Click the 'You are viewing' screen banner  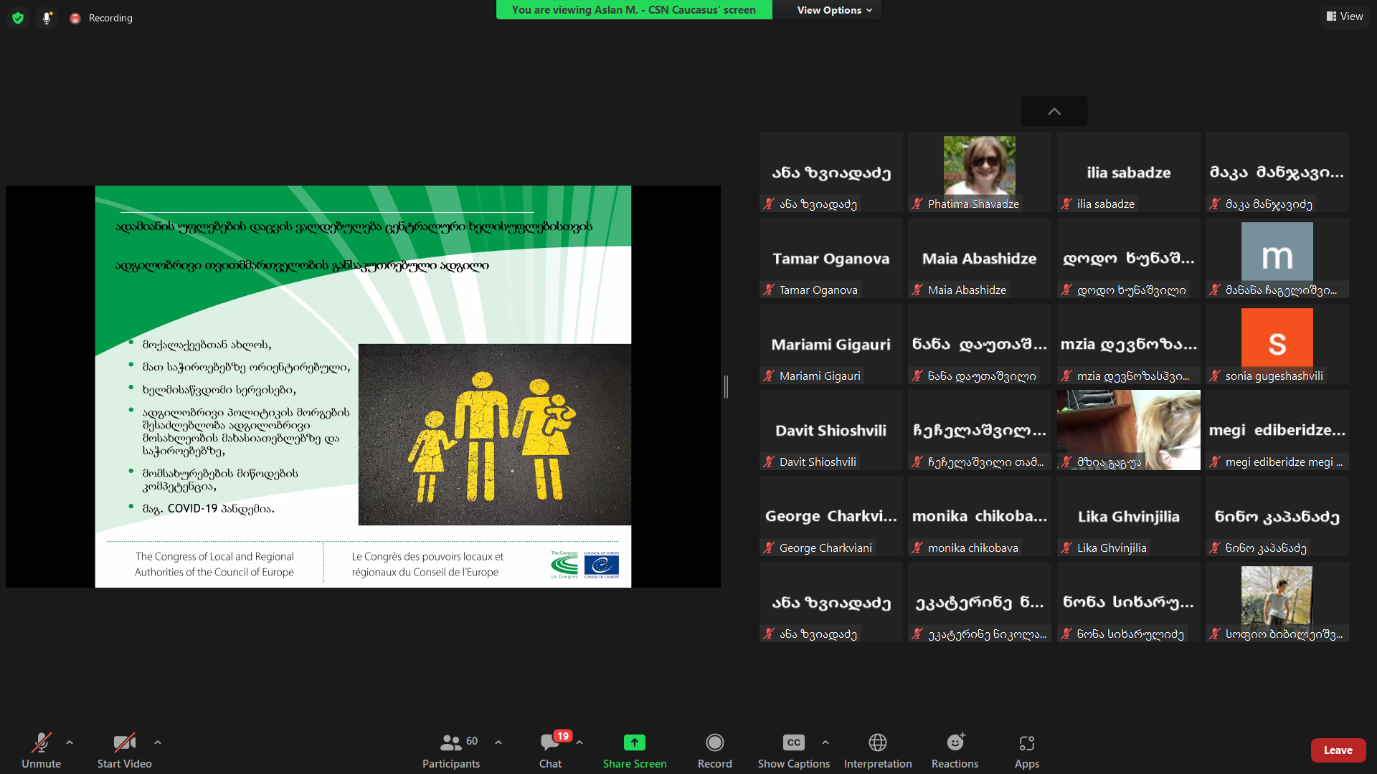click(634, 10)
